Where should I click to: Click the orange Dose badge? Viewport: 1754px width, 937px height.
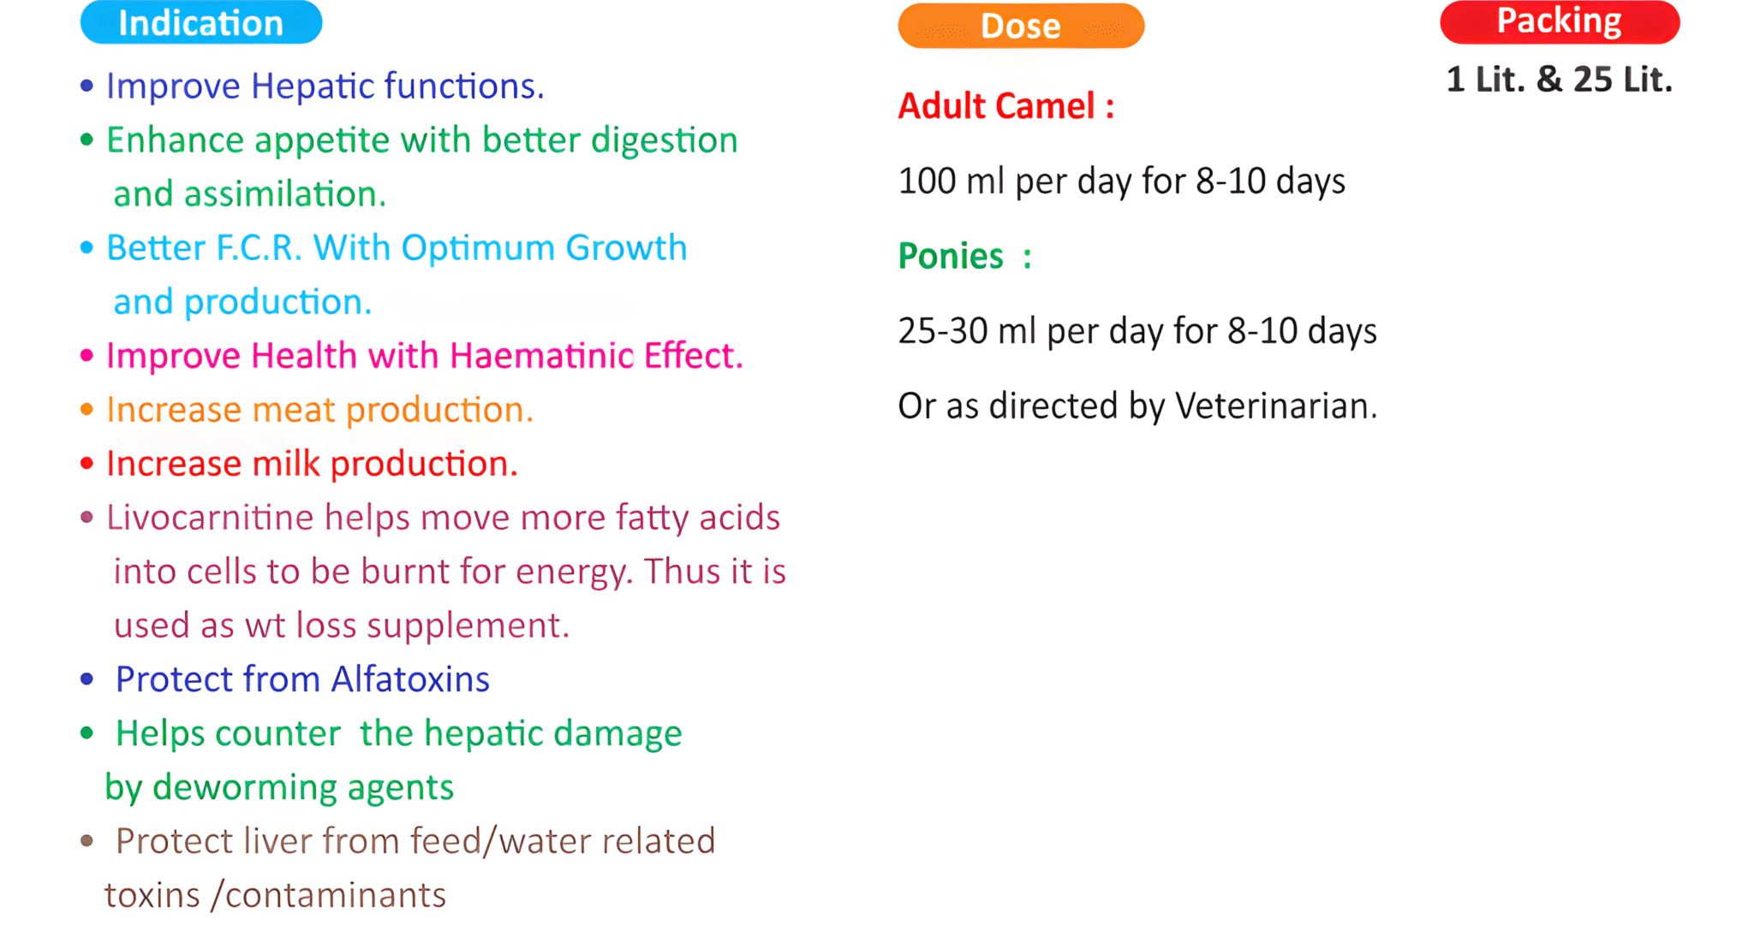coord(1020,26)
